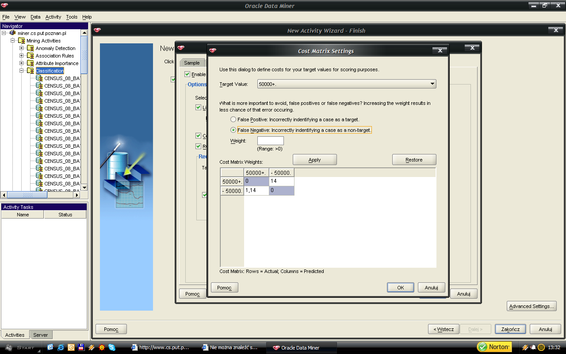Click the Oracle logo in New Activity Wizard title bar
This screenshot has height=354, width=566.
(97, 30)
